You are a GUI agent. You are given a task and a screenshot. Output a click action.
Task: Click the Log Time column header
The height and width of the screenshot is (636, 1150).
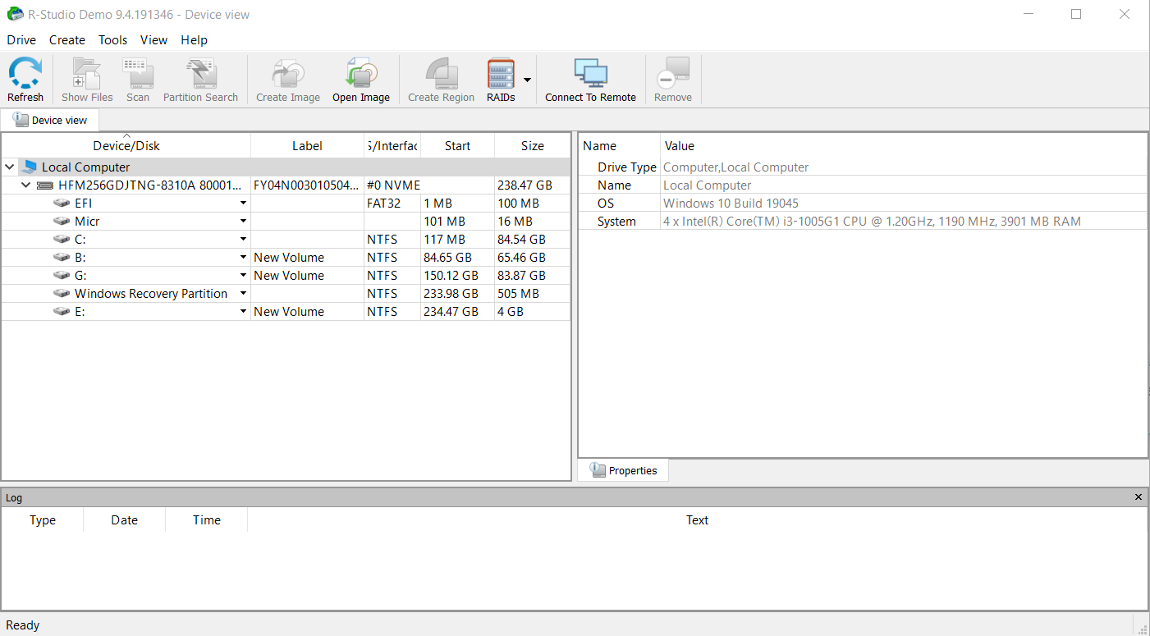point(207,519)
